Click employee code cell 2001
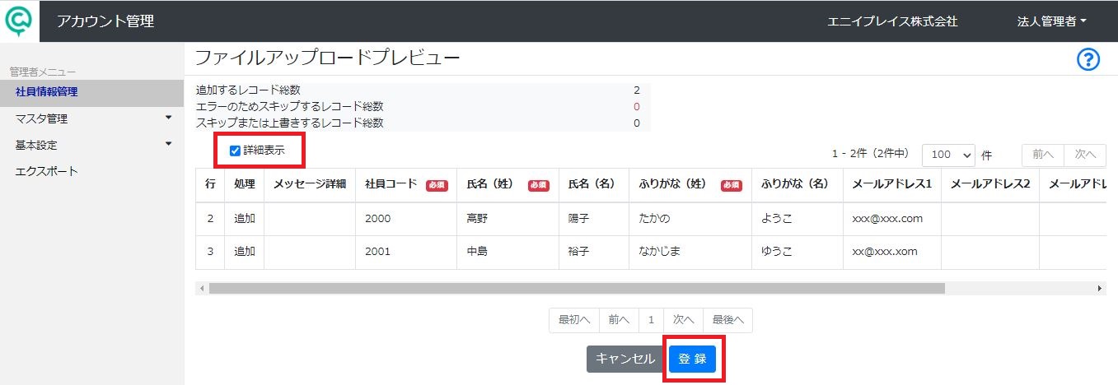 click(x=406, y=252)
